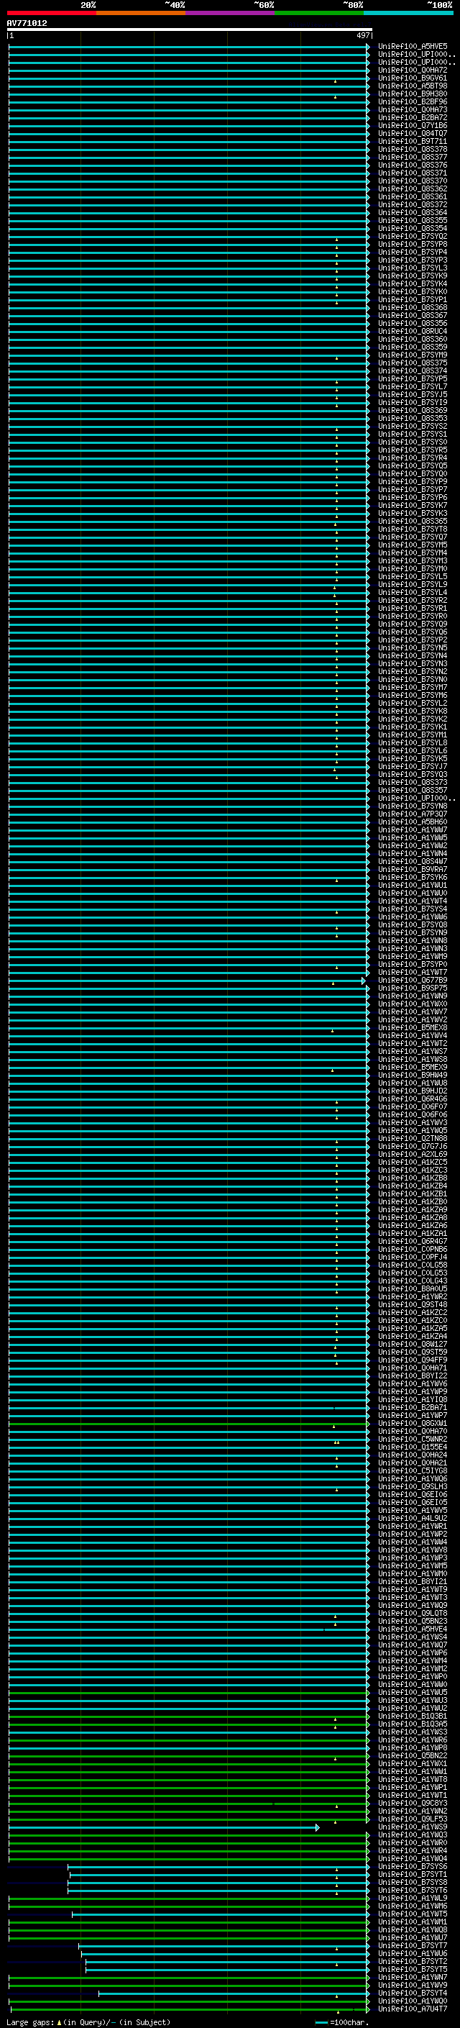Click the green ~80% identity legend segment
The width and height of the screenshot is (460, 2028).
tap(319, 13)
